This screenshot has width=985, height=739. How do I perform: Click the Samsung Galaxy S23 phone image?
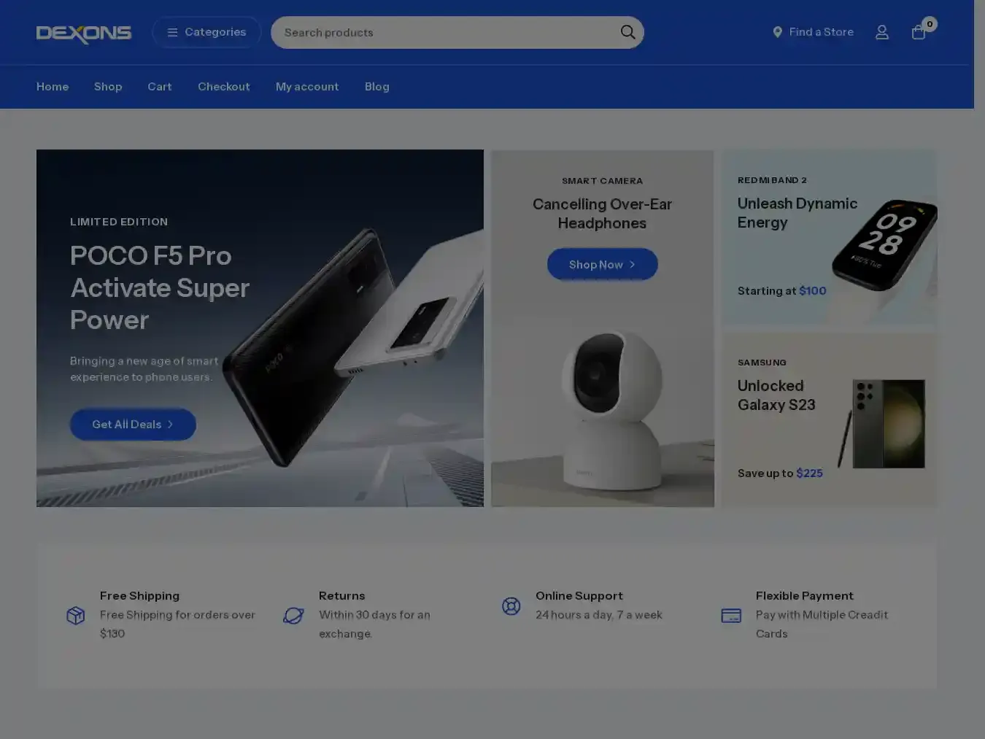pyautogui.click(x=882, y=424)
